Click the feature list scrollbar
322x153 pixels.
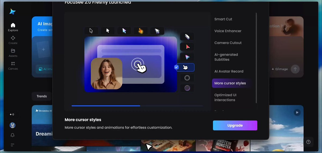point(256,58)
